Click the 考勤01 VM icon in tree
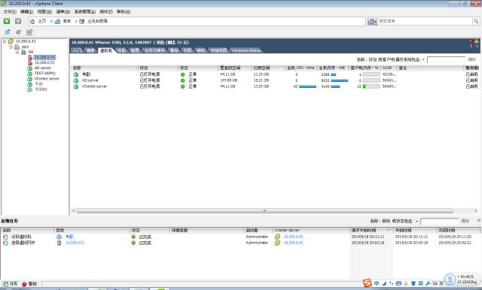Screen dimensions: 482x290 tap(29, 89)
